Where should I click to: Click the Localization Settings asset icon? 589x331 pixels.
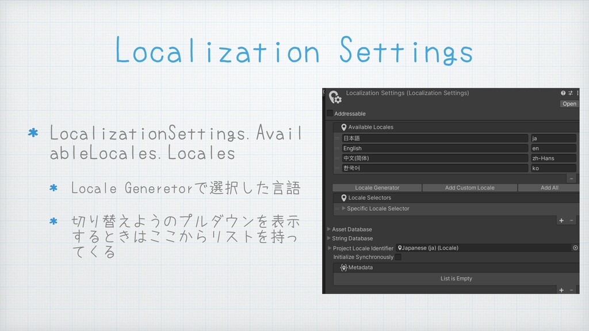pos(335,97)
